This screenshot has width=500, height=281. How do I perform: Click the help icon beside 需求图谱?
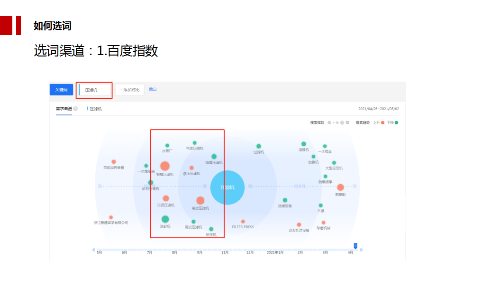[x=76, y=109]
